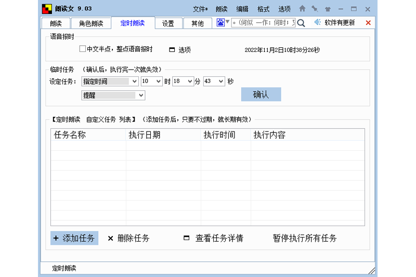Open the skin (shirt) icon
Screen dimensions: 416x277
pyautogui.click(x=328, y=9)
